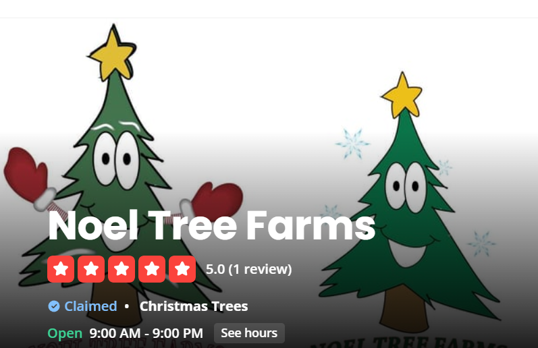Viewport: 538px width, 348px height.
Task: Click the large snowflake beside the smiling tree's top
Action: (x=352, y=144)
